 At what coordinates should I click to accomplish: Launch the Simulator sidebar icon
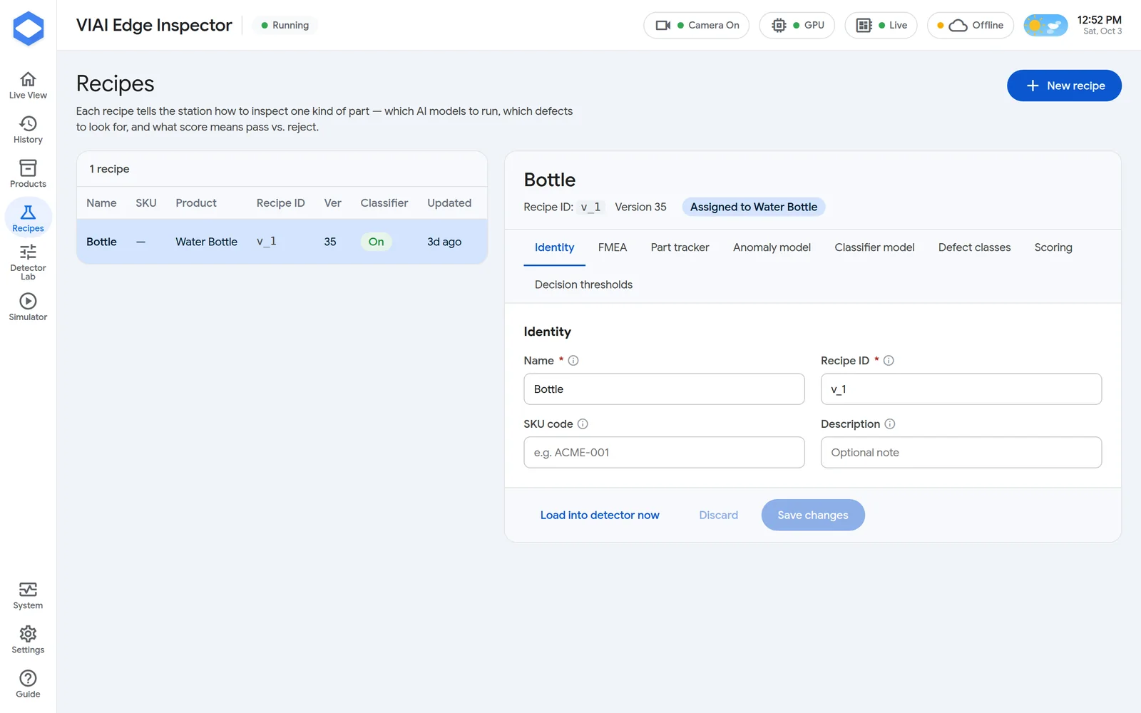click(28, 307)
